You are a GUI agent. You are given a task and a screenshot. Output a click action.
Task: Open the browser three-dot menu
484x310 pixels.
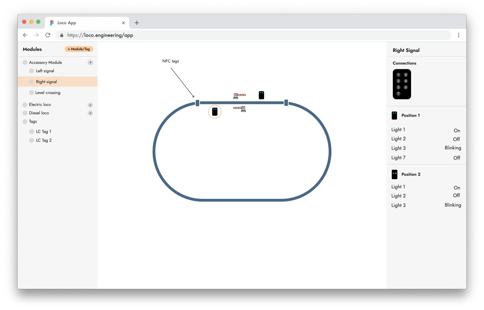point(459,35)
